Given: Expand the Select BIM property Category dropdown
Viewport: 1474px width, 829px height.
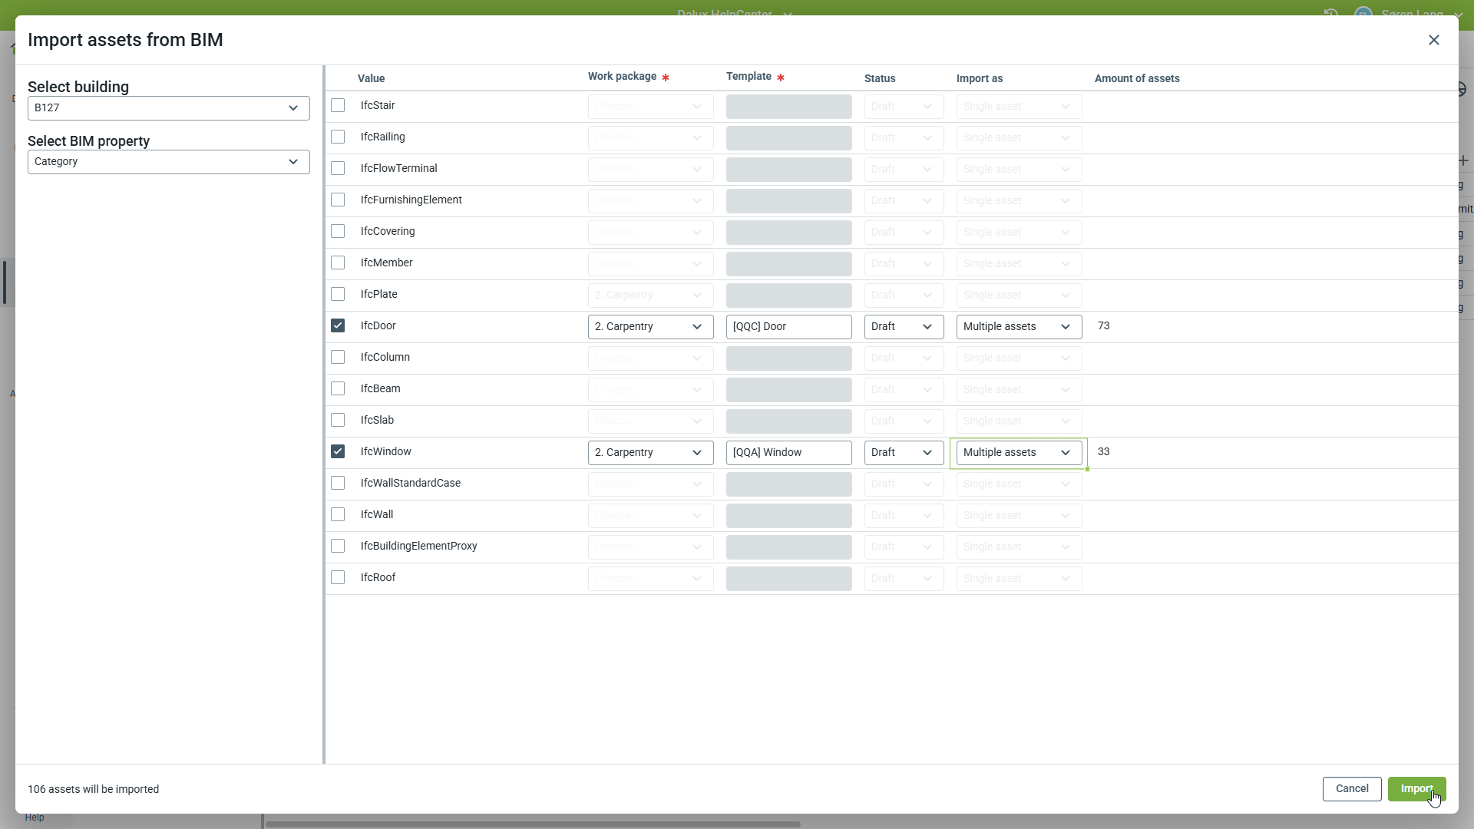Looking at the screenshot, I should pos(169,162).
